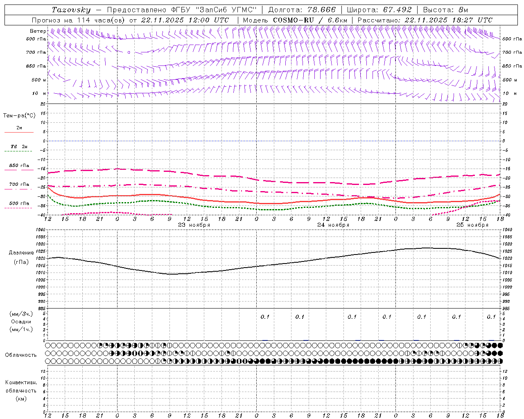Click the "Td 2м" dew point legend entry

click(x=19, y=146)
